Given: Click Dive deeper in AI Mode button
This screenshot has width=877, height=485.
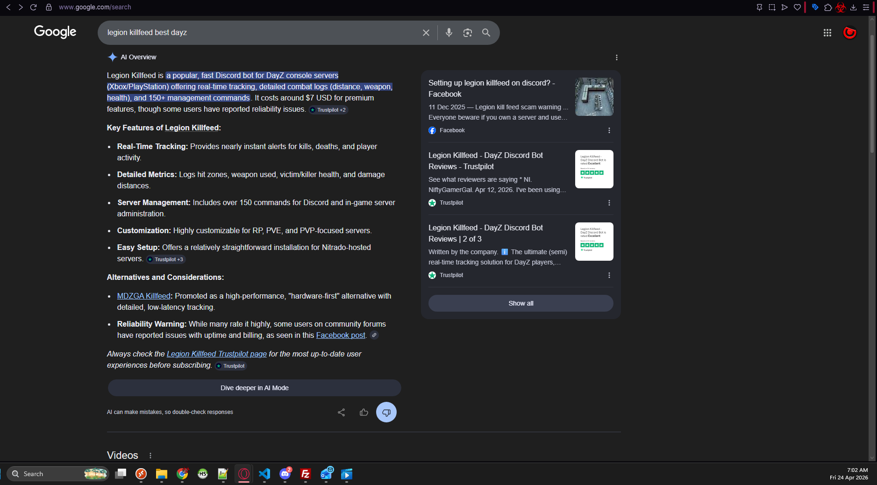Looking at the screenshot, I should click(255, 388).
